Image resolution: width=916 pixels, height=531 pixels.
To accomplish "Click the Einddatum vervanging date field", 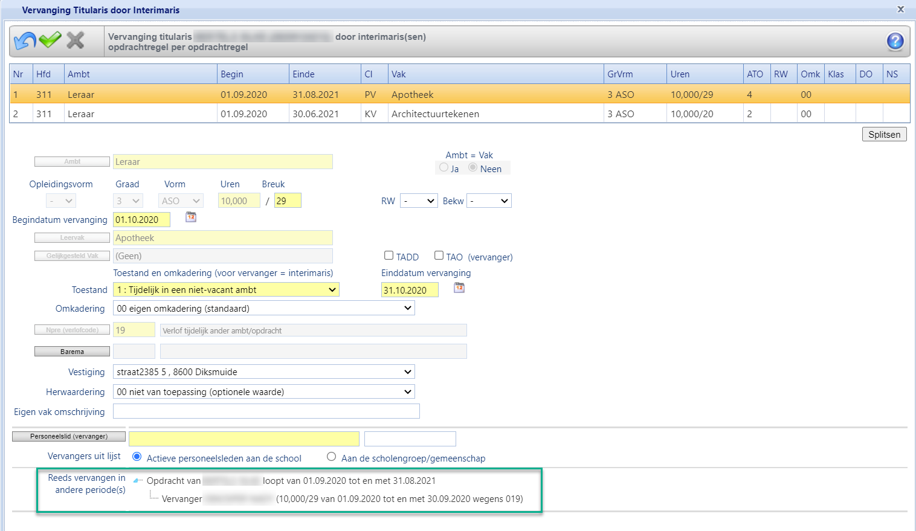I will [x=410, y=290].
